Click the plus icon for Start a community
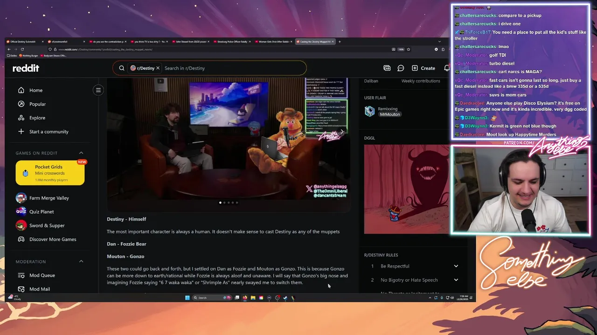Viewport: 597px width, 335px height. (x=21, y=132)
